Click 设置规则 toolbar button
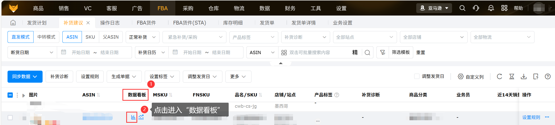Screen dimensions: 555x125 (x=90, y=77)
